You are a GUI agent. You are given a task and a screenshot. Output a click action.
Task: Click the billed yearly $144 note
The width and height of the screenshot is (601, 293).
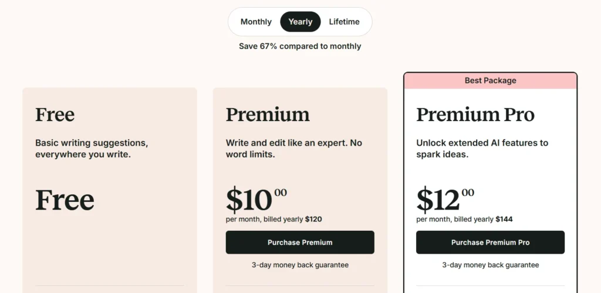coord(464,219)
